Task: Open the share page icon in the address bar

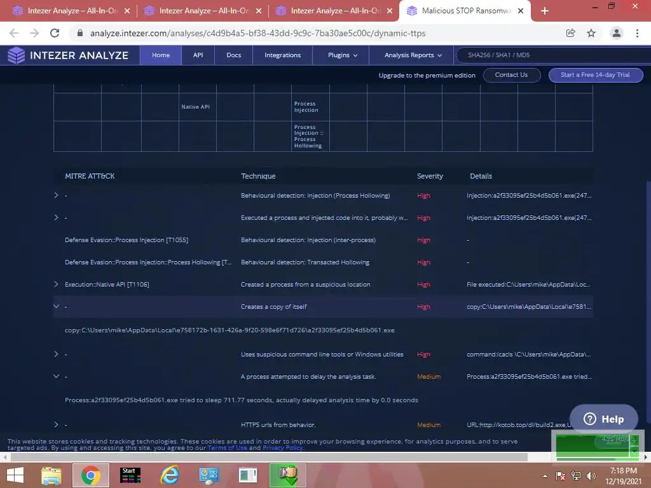Action: (x=570, y=33)
